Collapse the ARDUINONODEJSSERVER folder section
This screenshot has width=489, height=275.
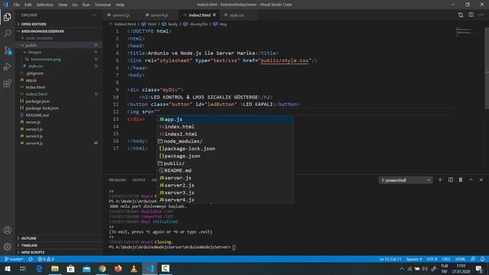point(43,31)
